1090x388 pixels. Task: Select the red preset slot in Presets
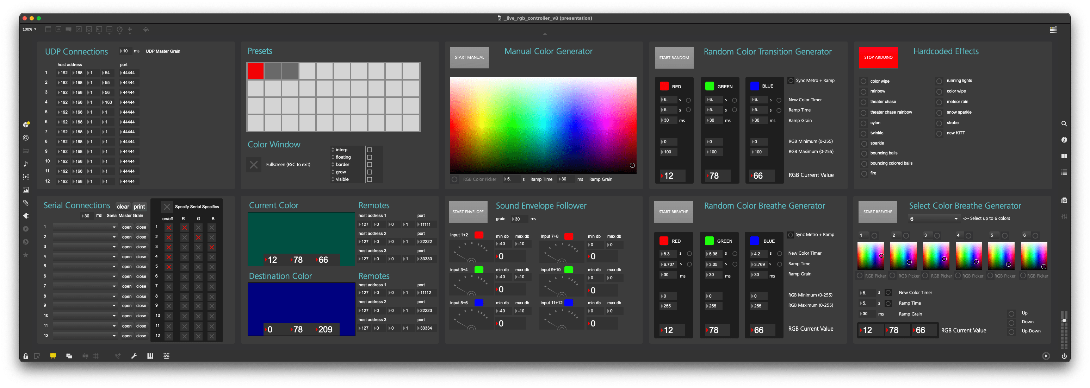pos(255,71)
